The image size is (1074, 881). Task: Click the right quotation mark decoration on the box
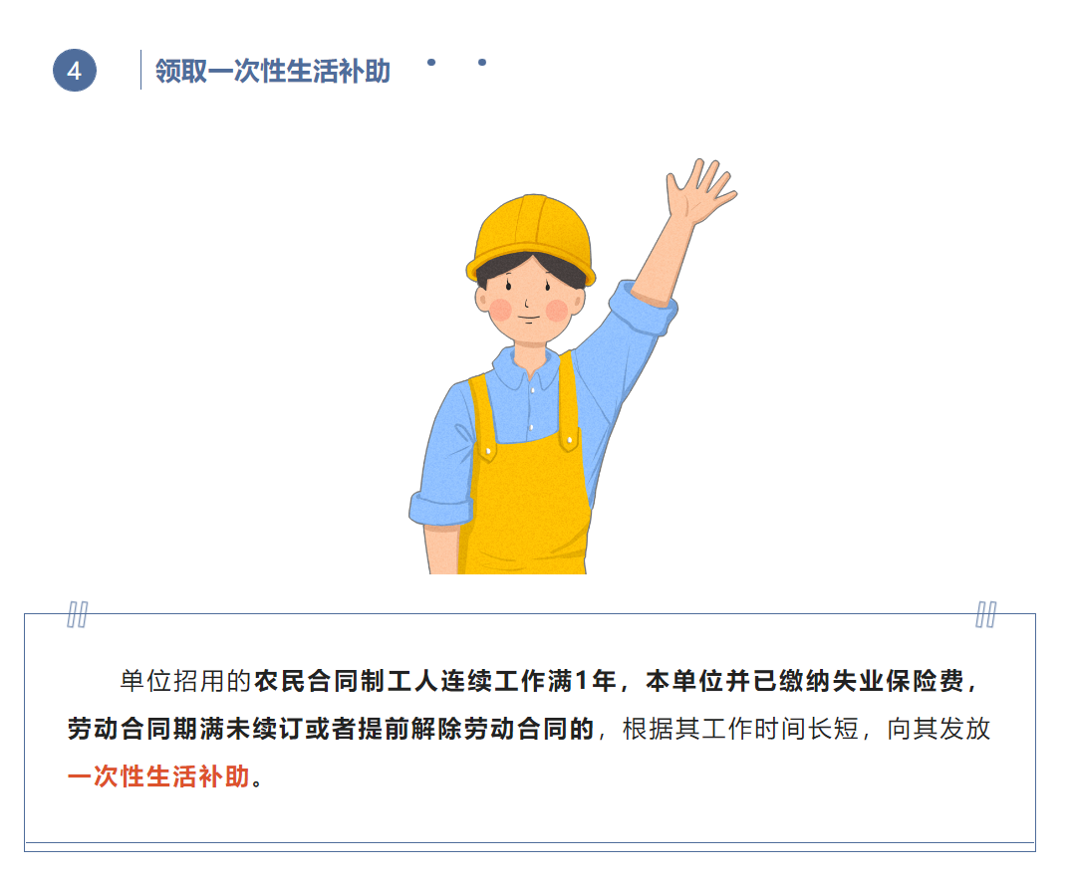(985, 615)
